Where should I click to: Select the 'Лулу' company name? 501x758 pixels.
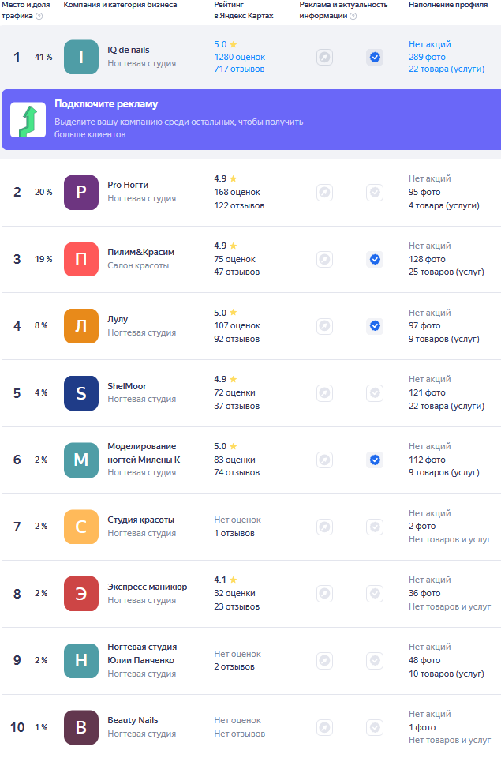click(x=118, y=319)
